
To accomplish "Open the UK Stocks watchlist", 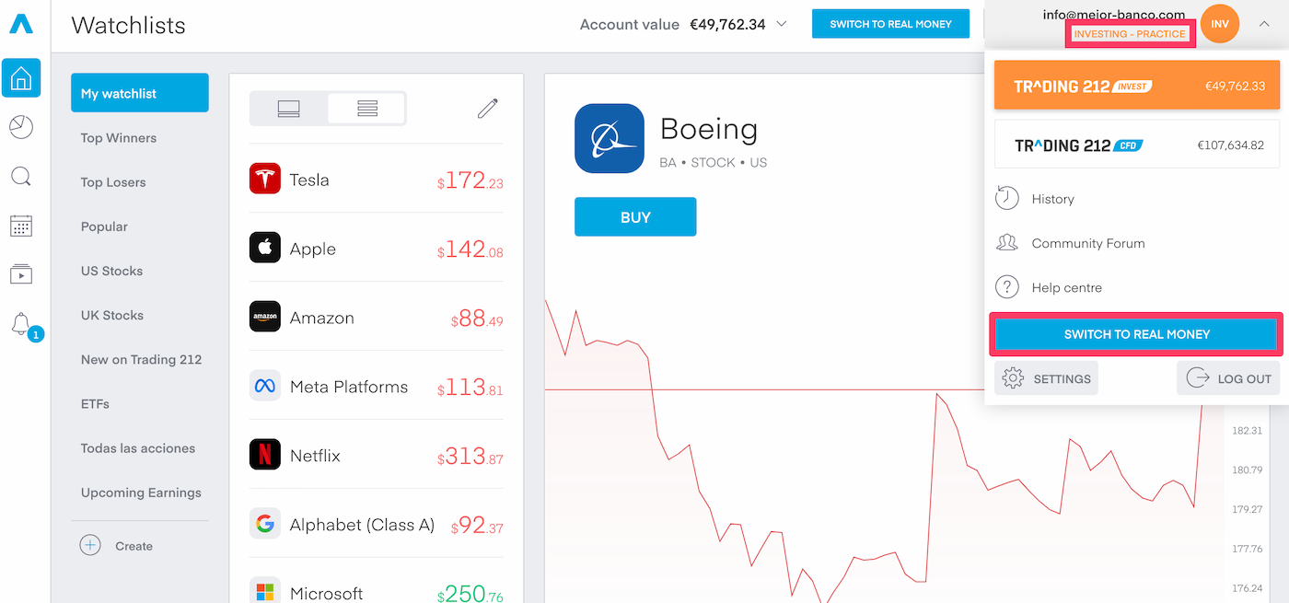I will 112,315.
